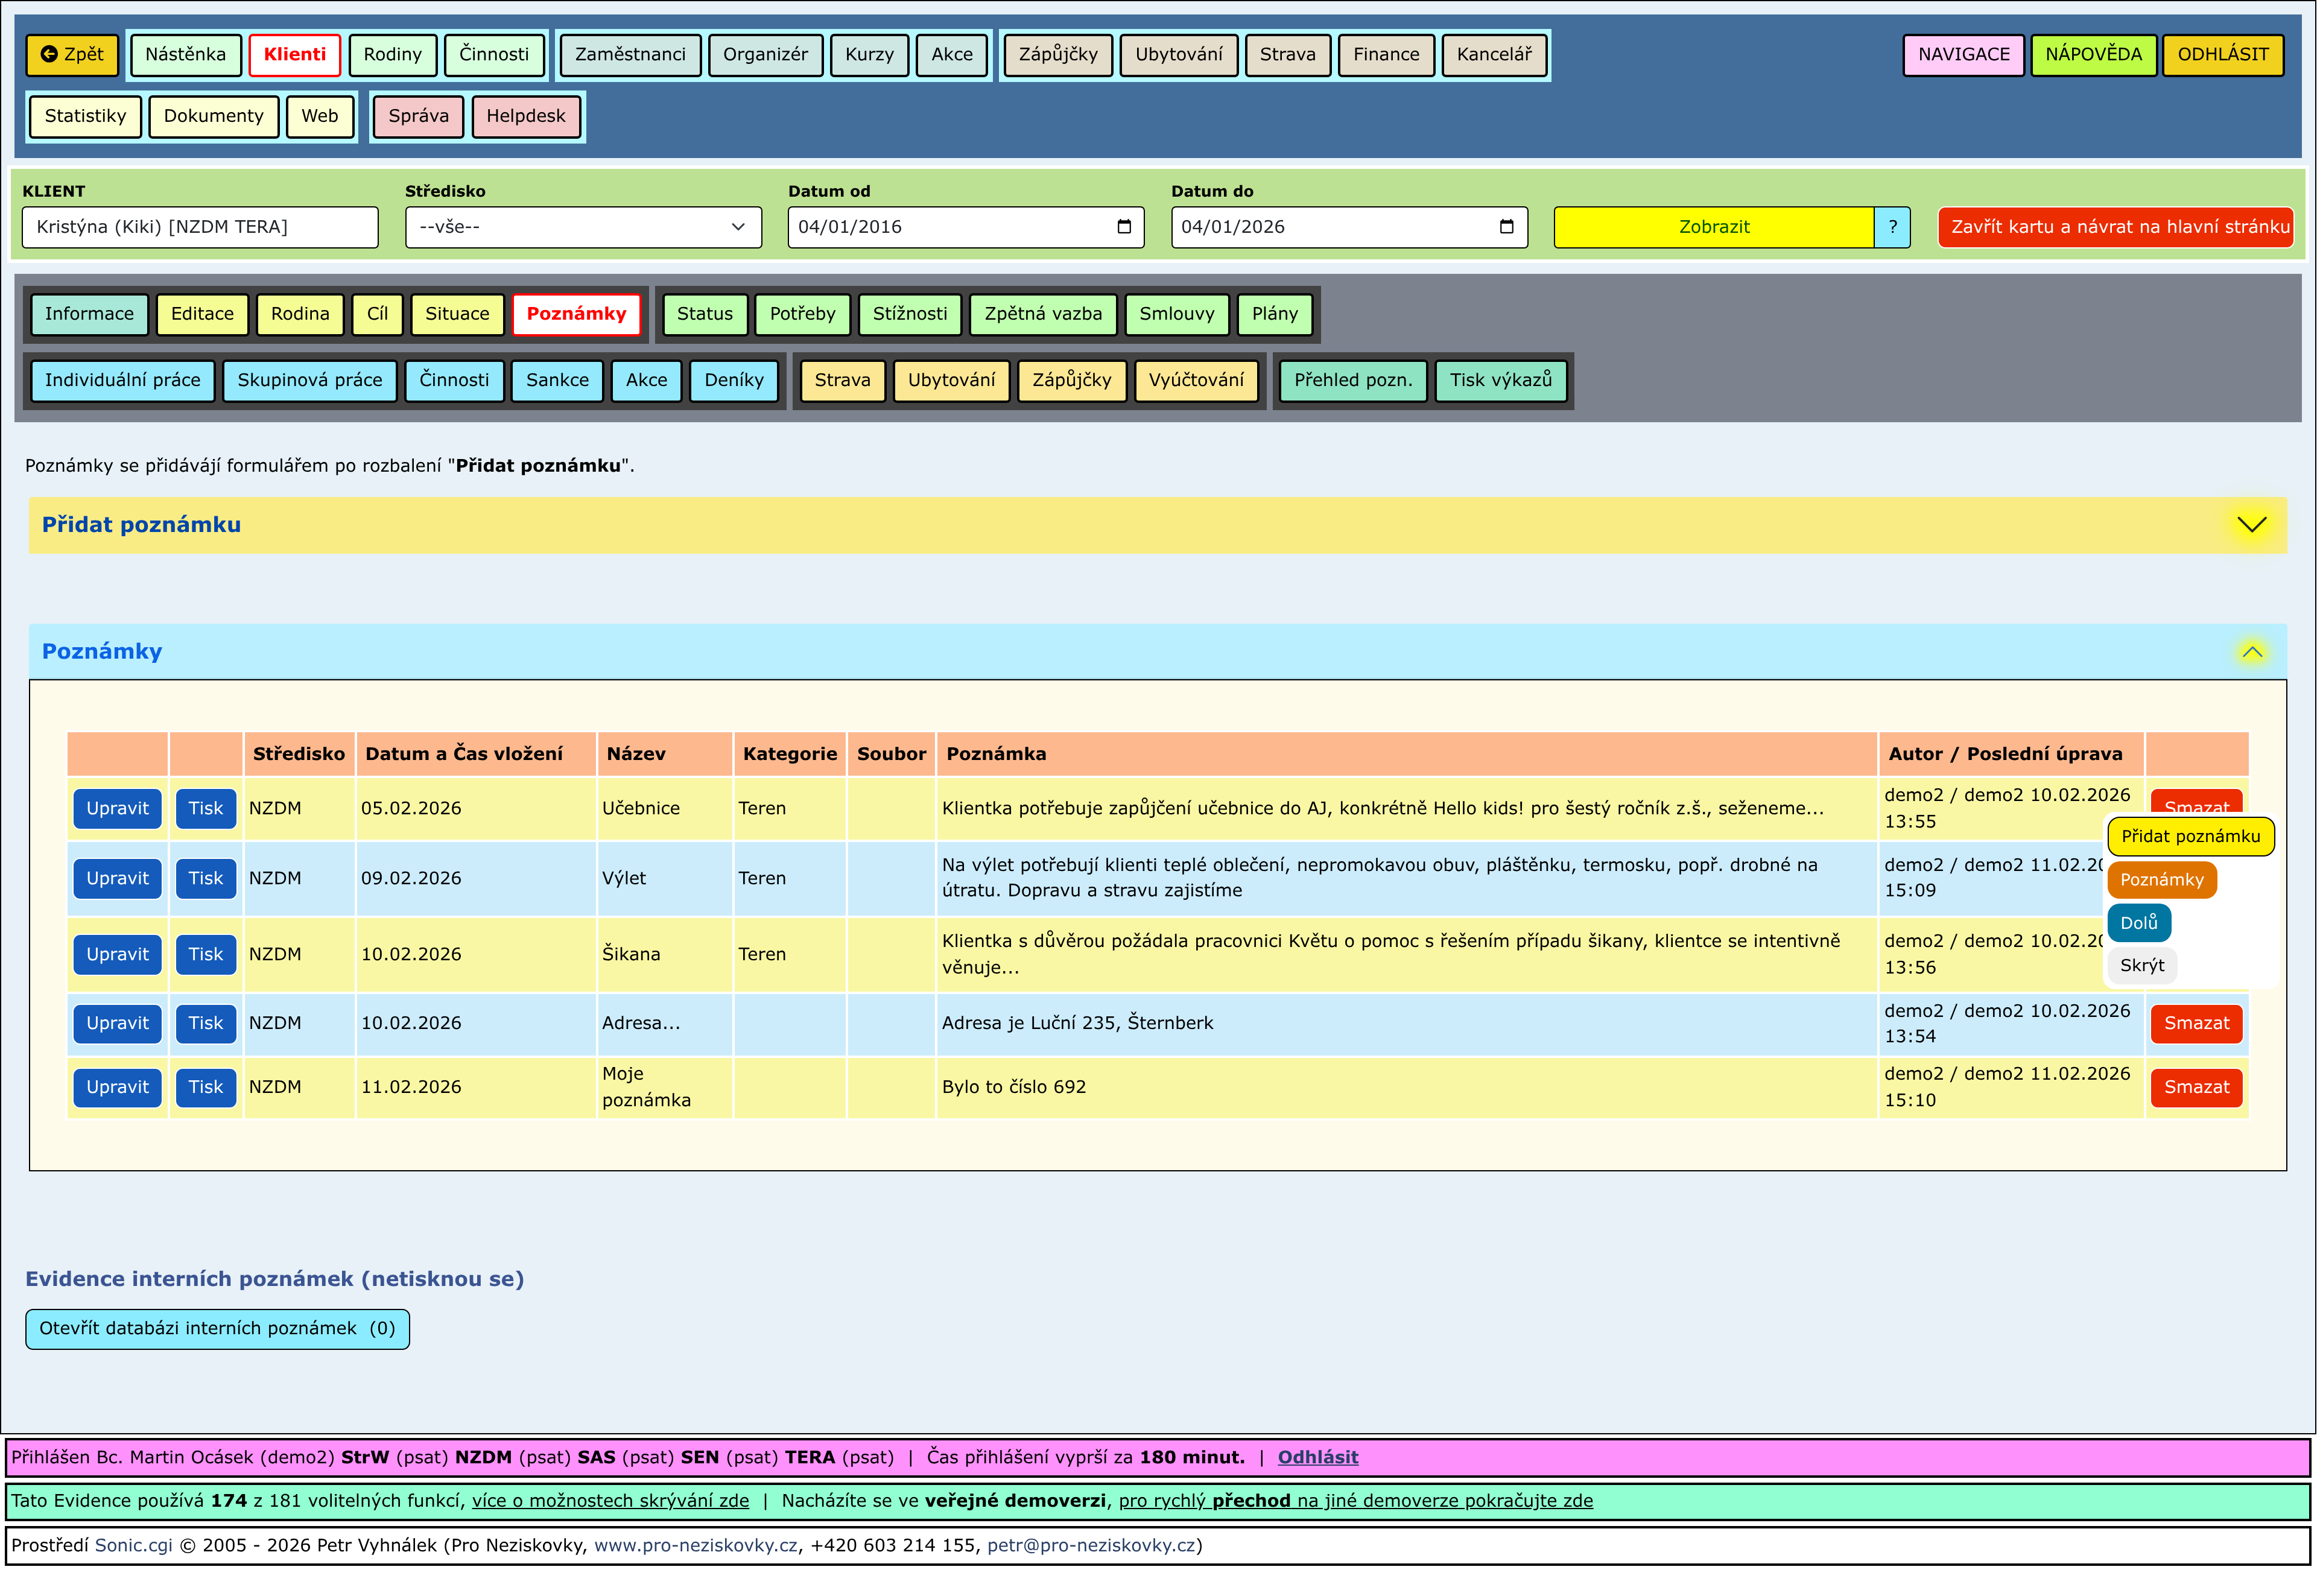Open Dokumenty section
2320x1596 pixels.
214,116
